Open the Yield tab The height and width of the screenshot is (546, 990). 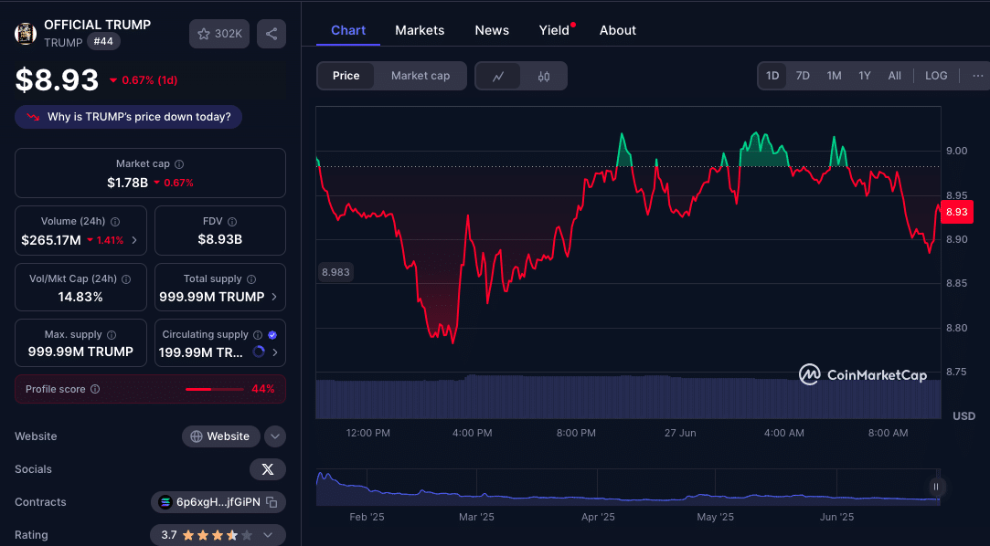tap(554, 30)
